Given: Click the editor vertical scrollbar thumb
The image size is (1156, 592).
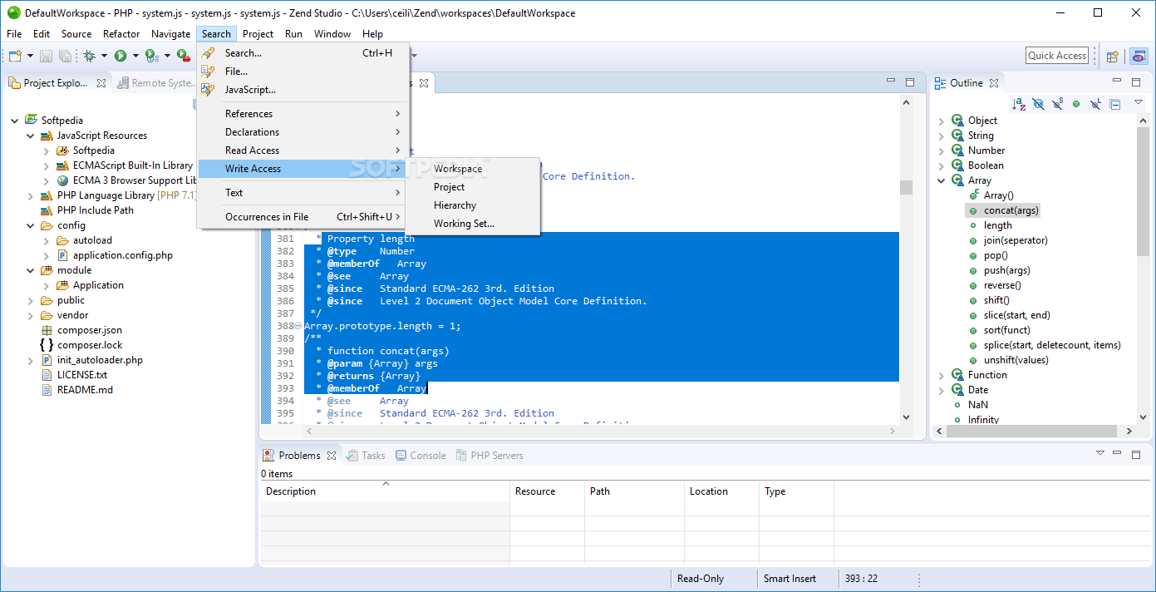Looking at the screenshot, I should point(906,187).
